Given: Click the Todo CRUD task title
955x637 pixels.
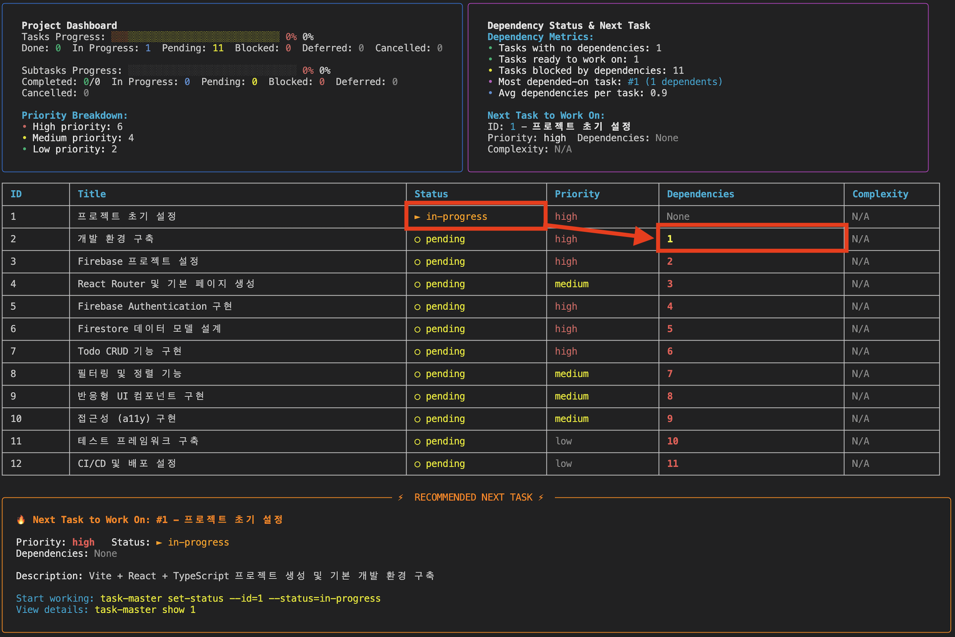Looking at the screenshot, I should pyautogui.click(x=129, y=351).
